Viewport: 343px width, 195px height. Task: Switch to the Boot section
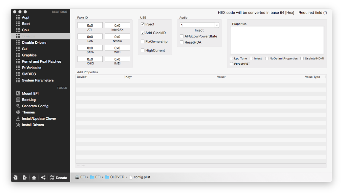pos(40,24)
